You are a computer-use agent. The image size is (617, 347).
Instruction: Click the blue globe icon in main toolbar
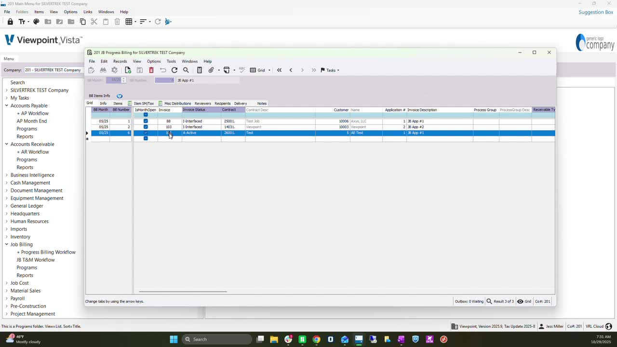click(168, 22)
